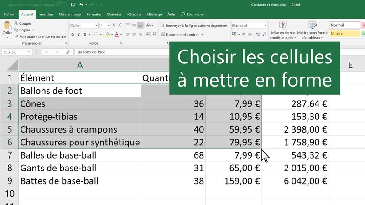
Task: Toggle Renvoyer à la ligne automatiquement
Action: 193,26
